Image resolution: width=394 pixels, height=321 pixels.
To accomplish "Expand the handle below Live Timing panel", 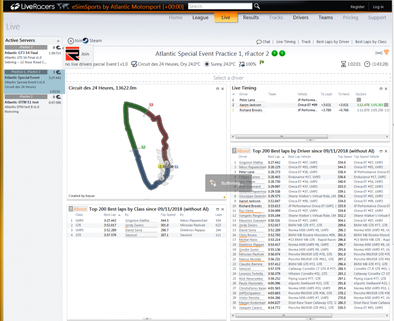I will 310,140.
